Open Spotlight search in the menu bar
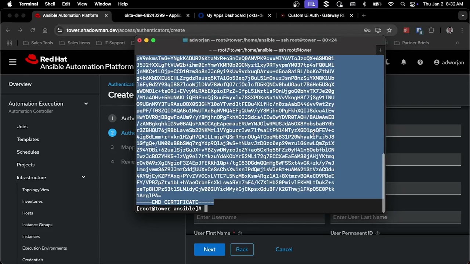The height and width of the screenshot is (264, 470). pyautogui.click(x=403, y=4)
